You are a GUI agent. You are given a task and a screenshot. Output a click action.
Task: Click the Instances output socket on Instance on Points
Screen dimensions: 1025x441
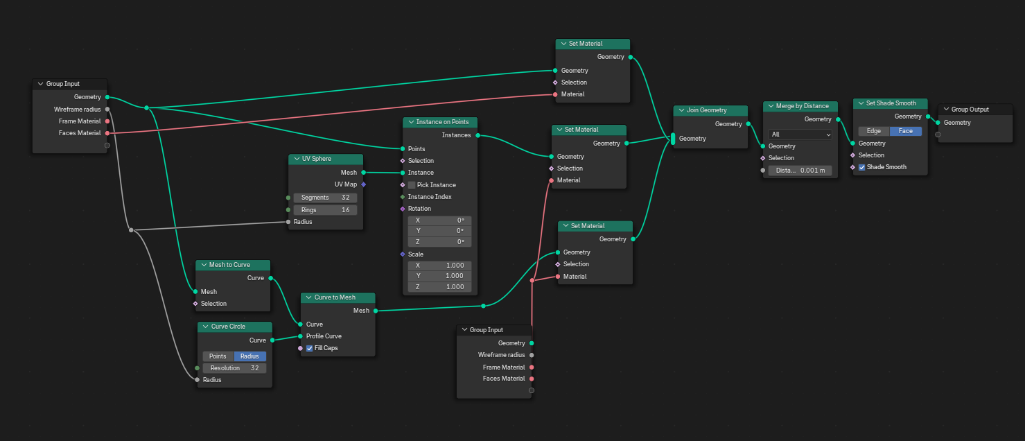click(x=476, y=135)
